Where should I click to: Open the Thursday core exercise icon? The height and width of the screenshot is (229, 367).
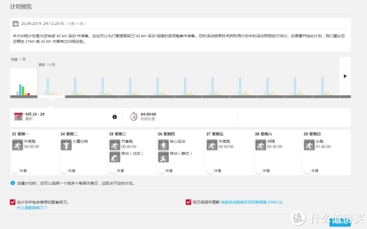point(163,145)
